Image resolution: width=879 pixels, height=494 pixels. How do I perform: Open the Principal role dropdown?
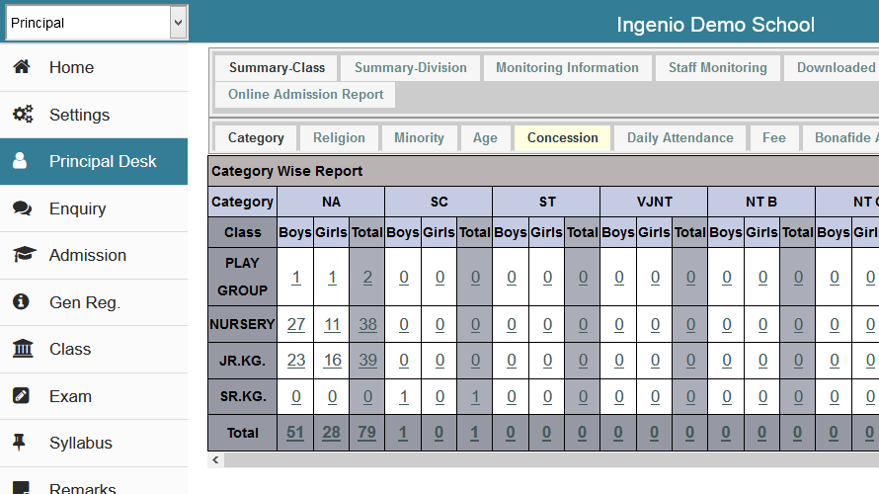pos(97,23)
